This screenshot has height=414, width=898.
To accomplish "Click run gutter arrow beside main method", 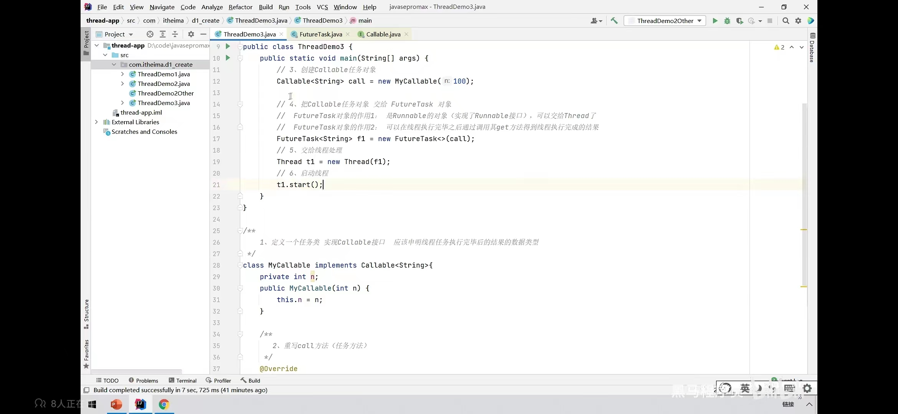I will [x=228, y=58].
